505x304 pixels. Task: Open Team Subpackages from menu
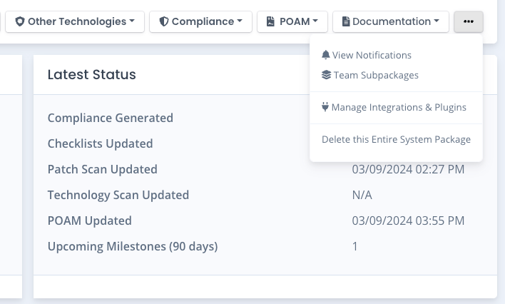(370, 75)
